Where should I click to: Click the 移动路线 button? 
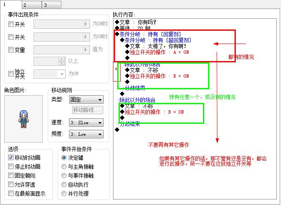[x=88, y=110]
